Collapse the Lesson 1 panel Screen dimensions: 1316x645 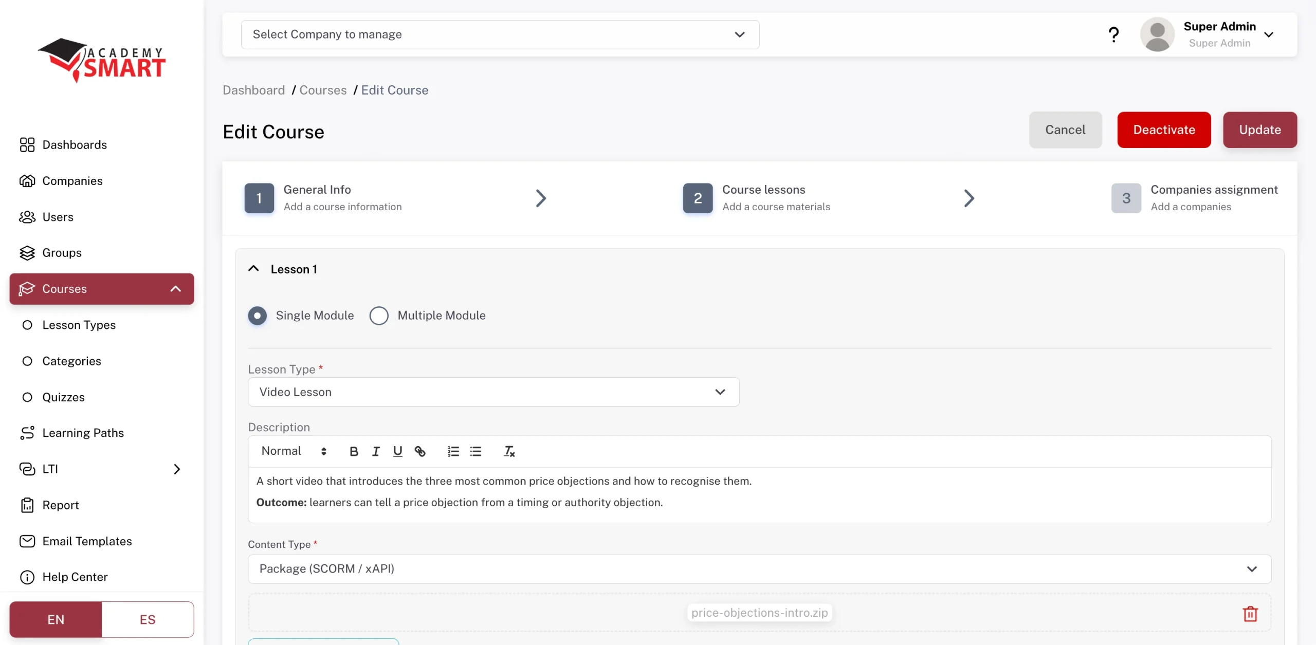[x=253, y=269]
